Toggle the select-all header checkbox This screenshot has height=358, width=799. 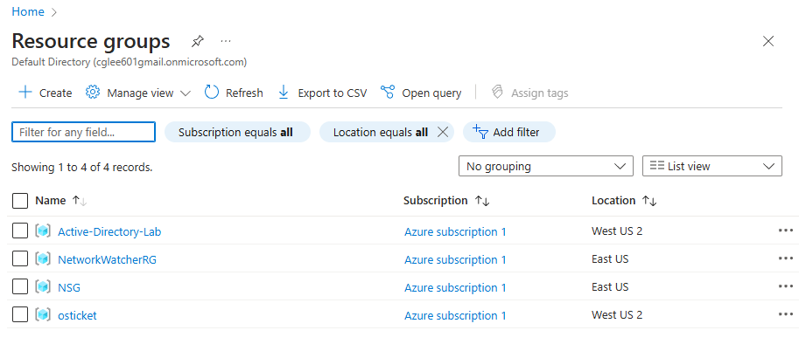point(20,201)
